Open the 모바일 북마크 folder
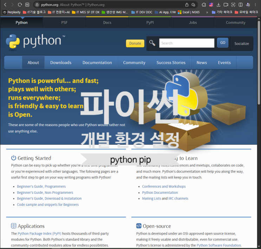Screen dimensions: 261x249 246,12
